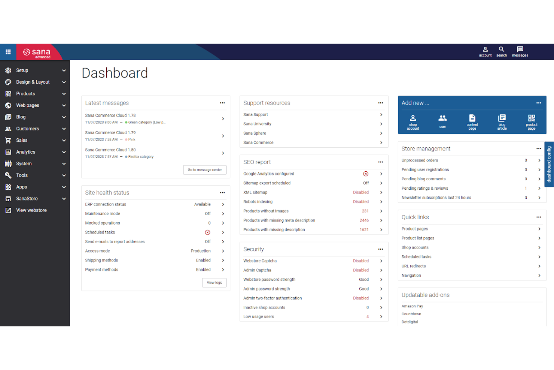Open the SEO report ellipsis menu

pyautogui.click(x=380, y=162)
